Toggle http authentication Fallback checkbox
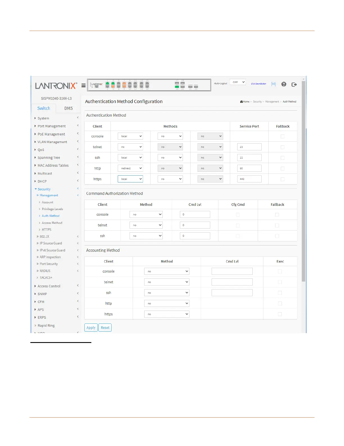344x446 pixels. [x=283, y=169]
